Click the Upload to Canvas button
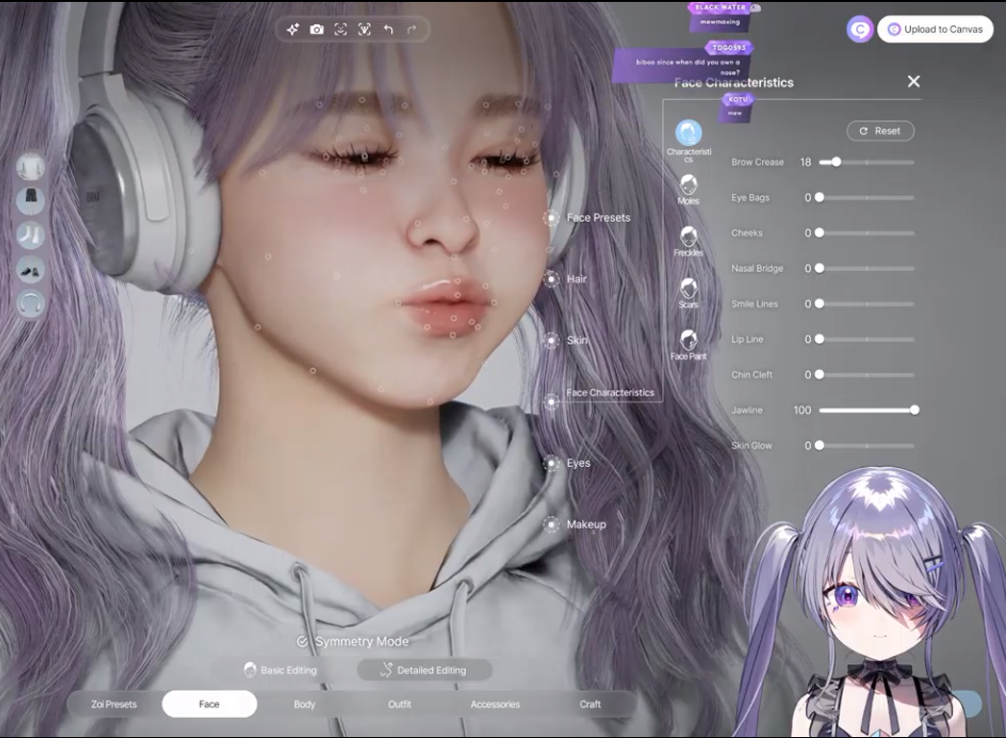The image size is (1006, 738). pyautogui.click(x=935, y=29)
